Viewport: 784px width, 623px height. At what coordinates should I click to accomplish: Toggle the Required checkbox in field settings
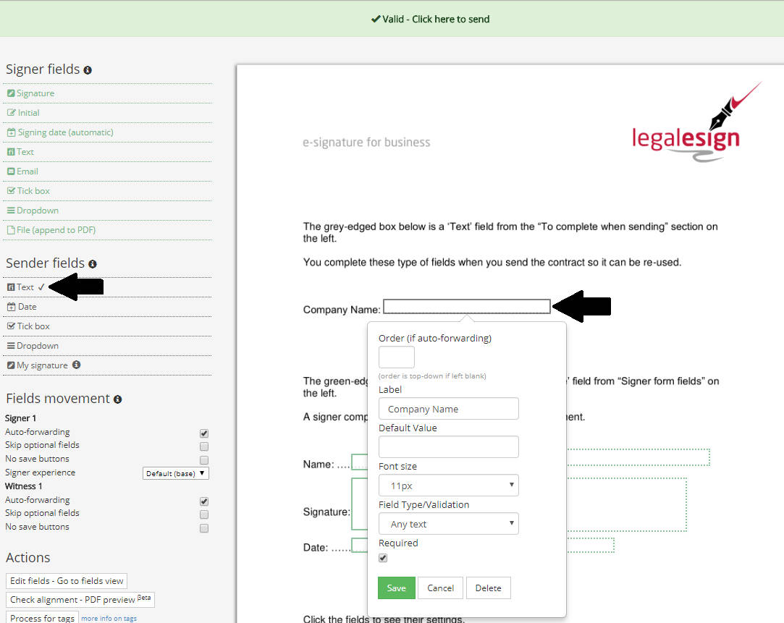tap(382, 558)
